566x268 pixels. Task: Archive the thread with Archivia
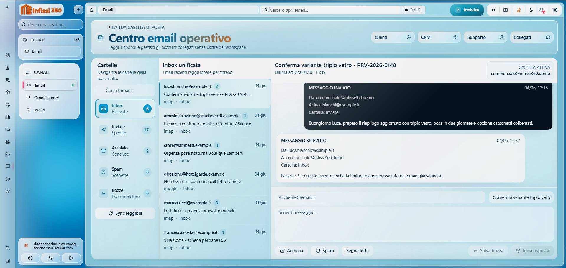pos(291,251)
